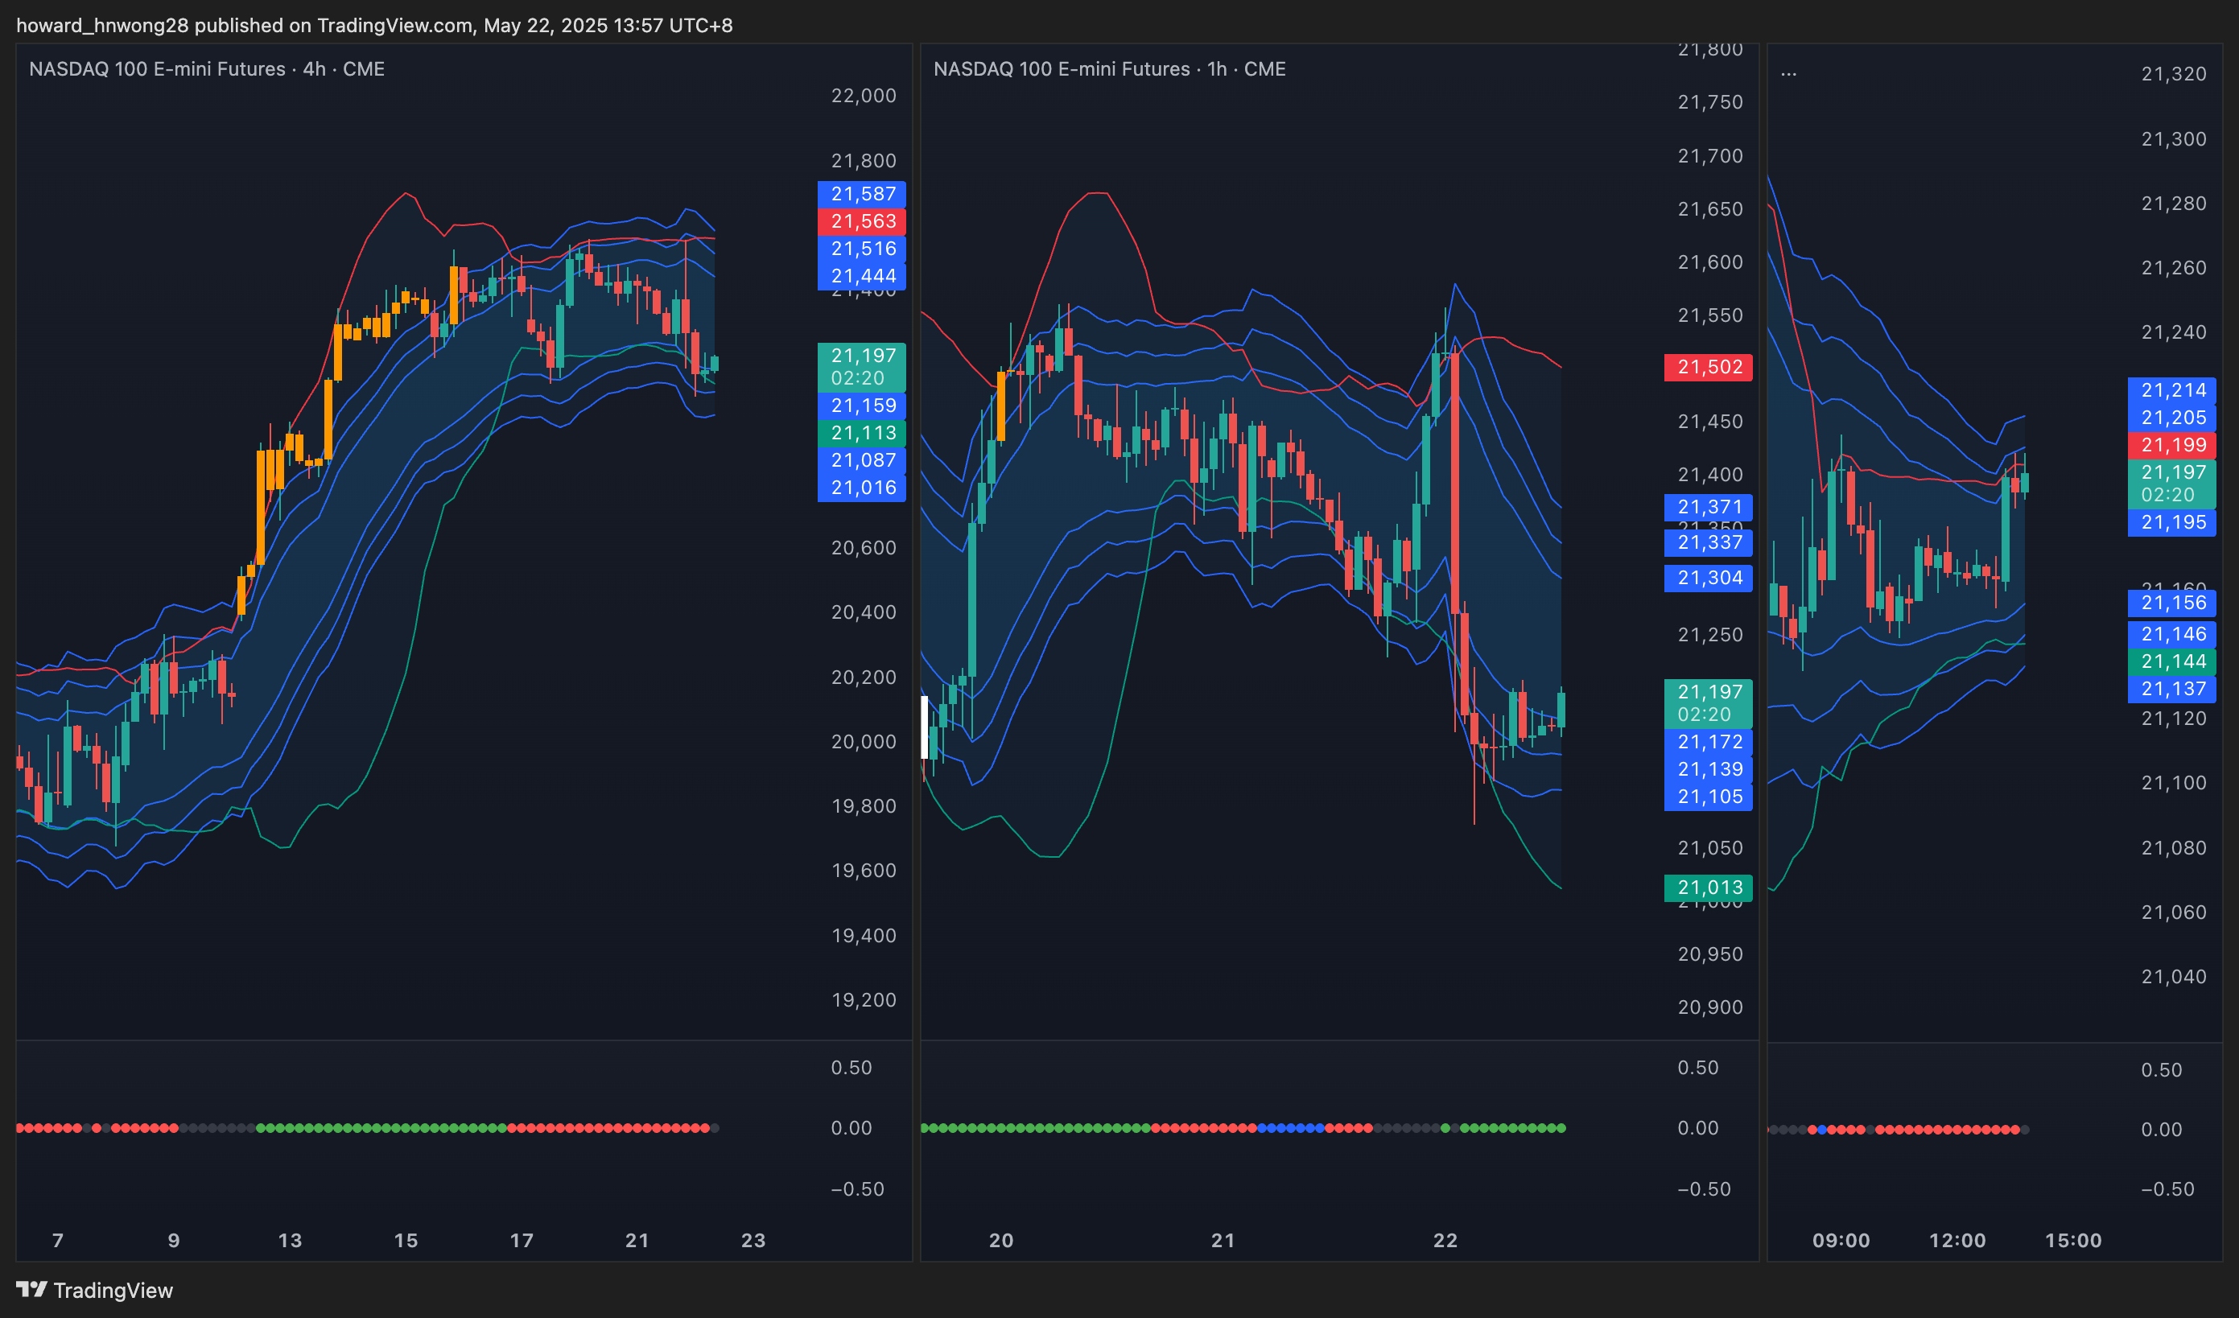Viewport: 2239px width, 1318px height.
Task: Click the green 21,144 price tag
Action: coord(2171,661)
